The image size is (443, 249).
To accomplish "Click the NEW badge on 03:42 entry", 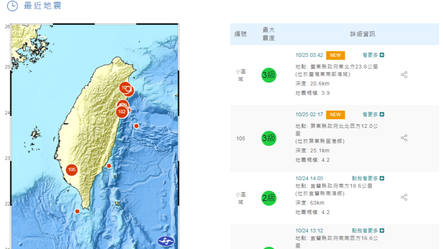I will pyautogui.click(x=335, y=55).
